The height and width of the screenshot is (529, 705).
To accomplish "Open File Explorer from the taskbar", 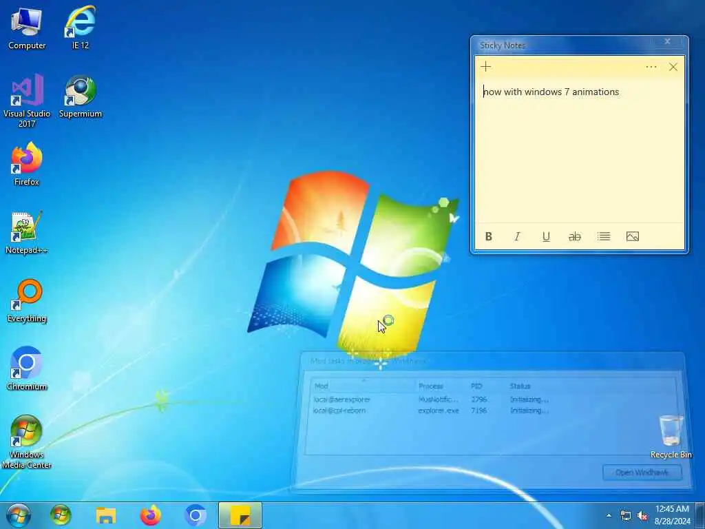I will point(105,515).
